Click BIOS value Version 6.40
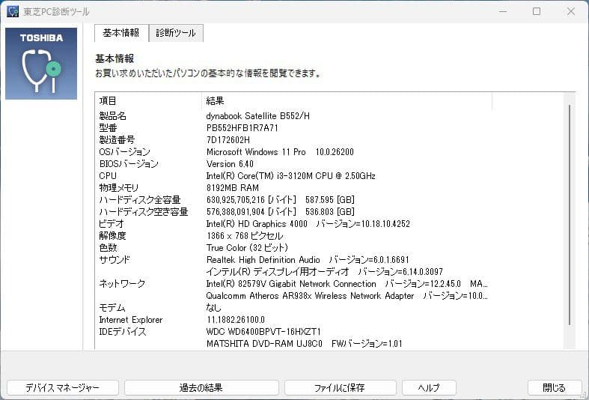The image size is (589, 400). coord(230,164)
